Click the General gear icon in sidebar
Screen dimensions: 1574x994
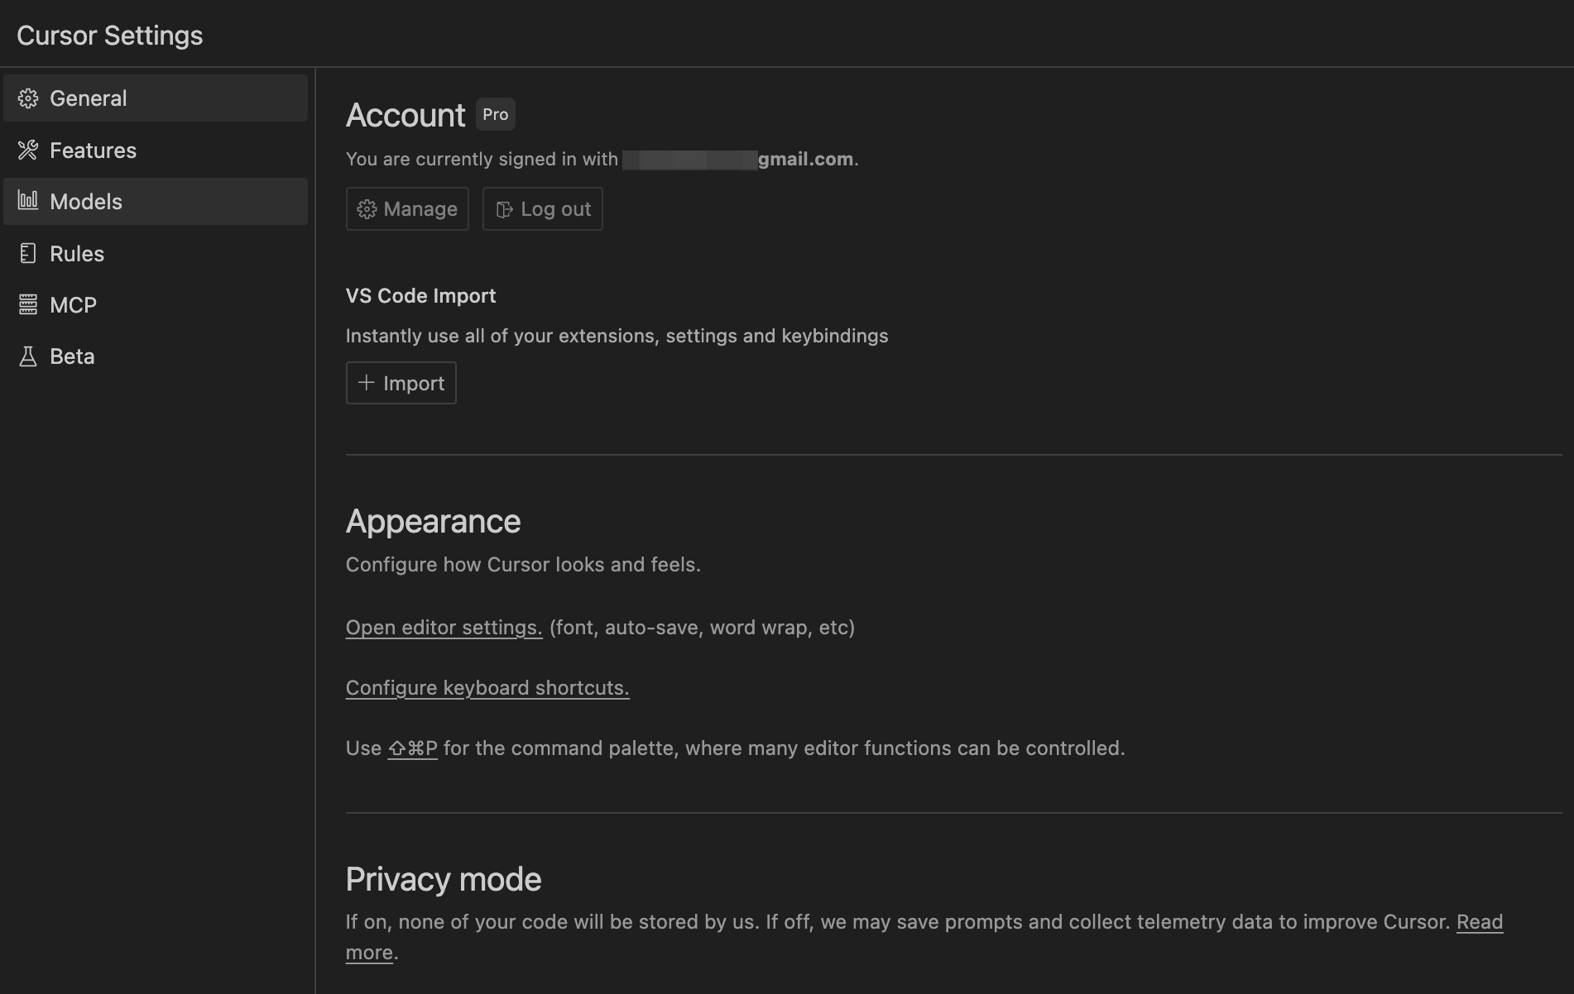(x=28, y=98)
